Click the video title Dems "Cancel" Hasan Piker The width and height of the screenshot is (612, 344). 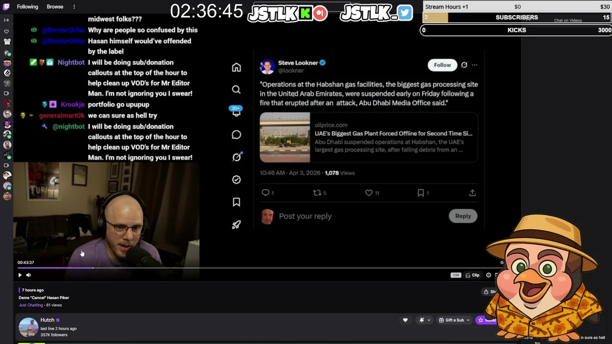tap(44, 298)
